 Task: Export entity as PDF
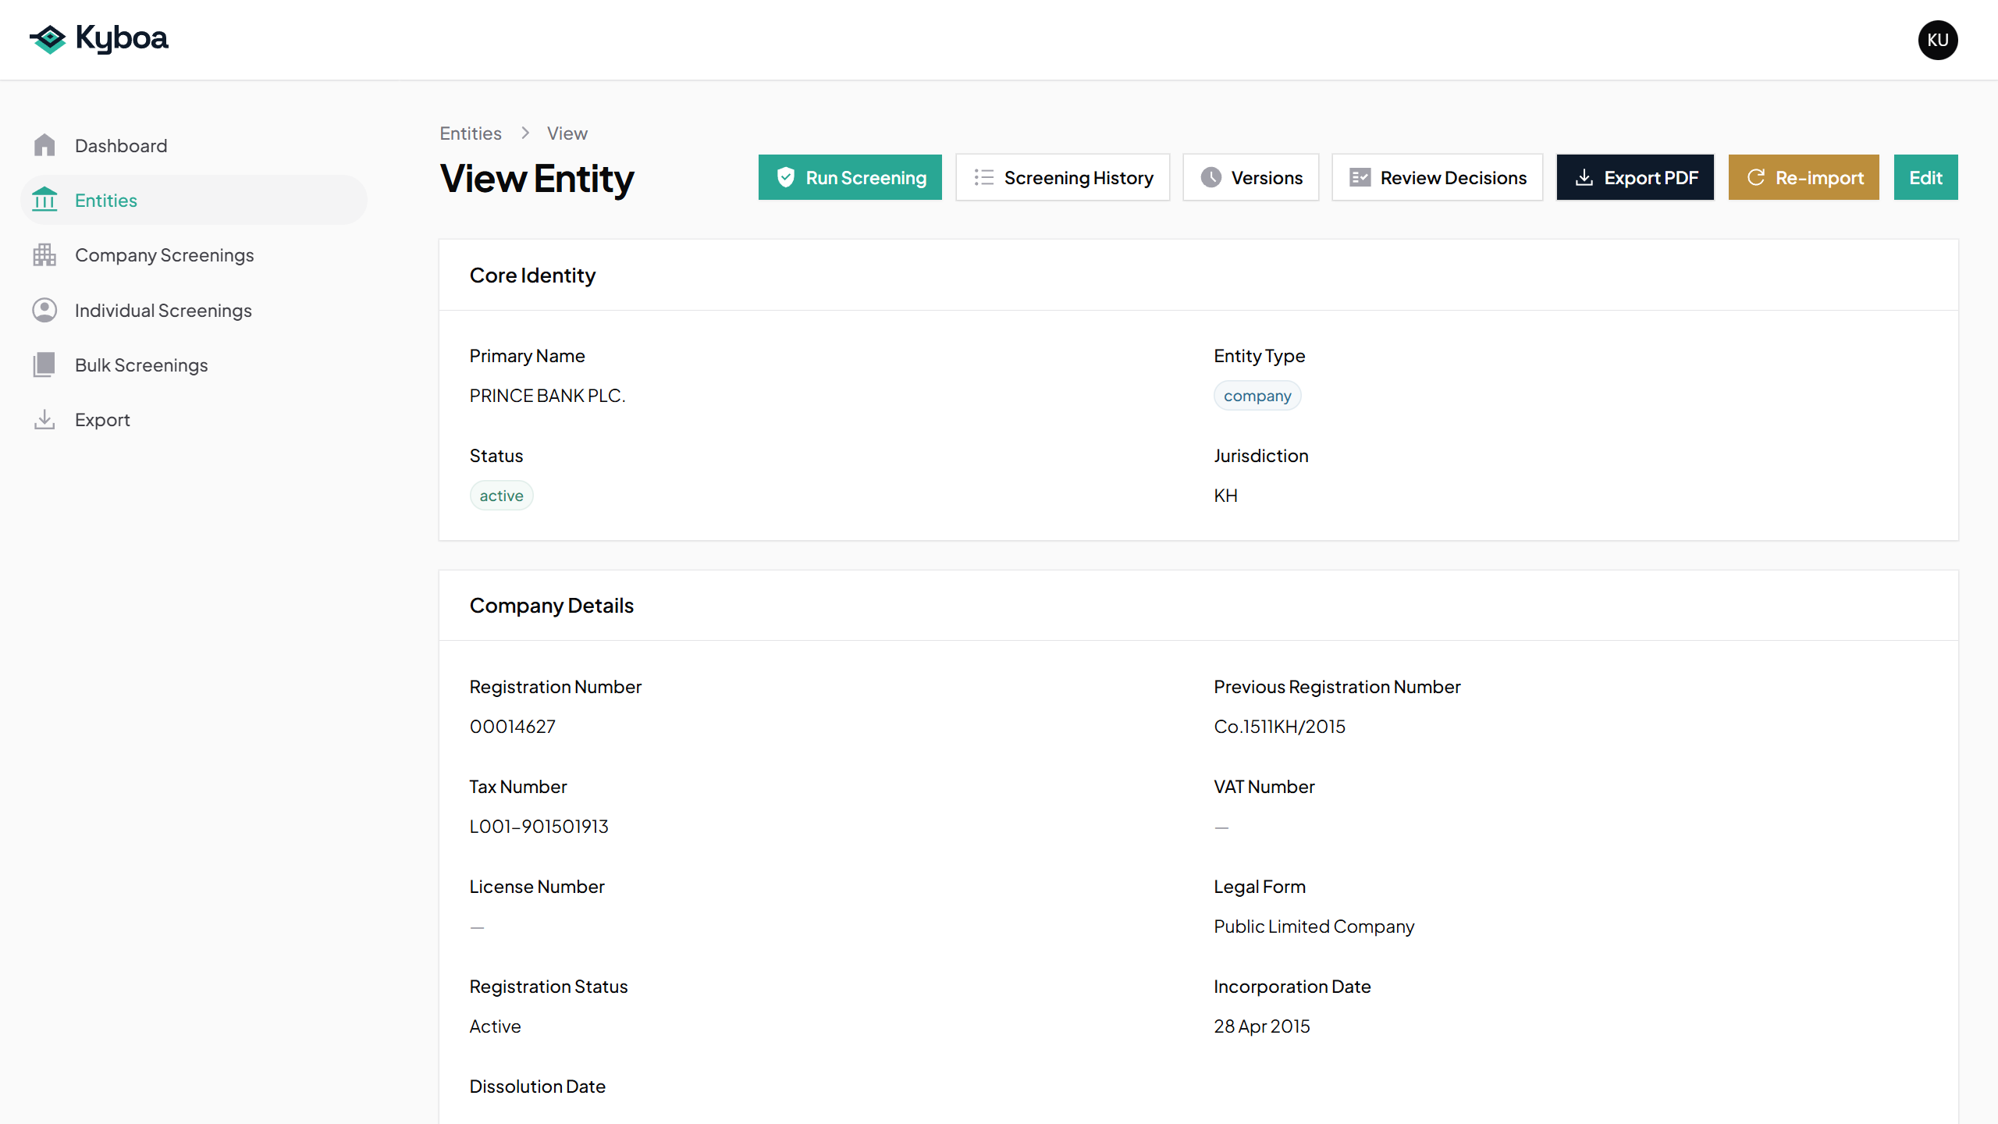[x=1635, y=177]
